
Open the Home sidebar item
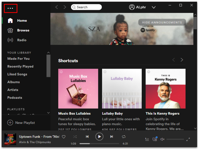22,20
